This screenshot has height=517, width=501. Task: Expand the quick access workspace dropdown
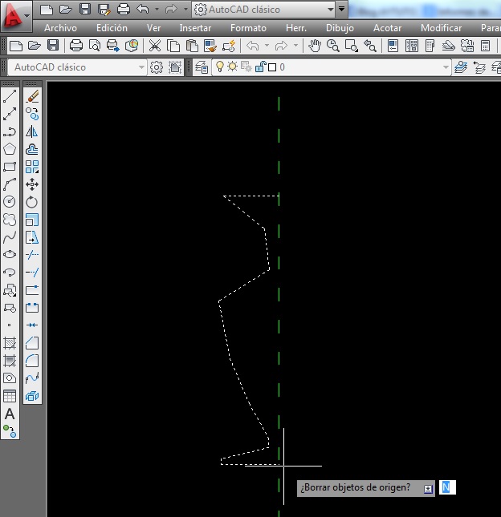[x=330, y=10]
